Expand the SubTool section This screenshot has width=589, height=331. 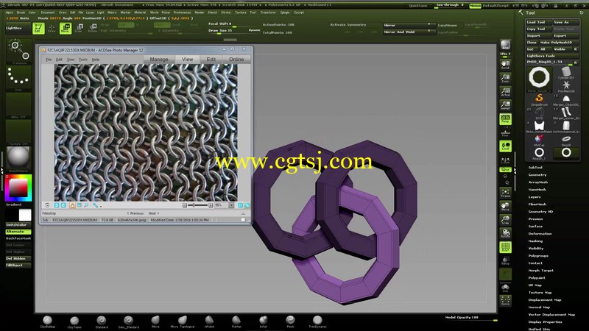(x=535, y=168)
